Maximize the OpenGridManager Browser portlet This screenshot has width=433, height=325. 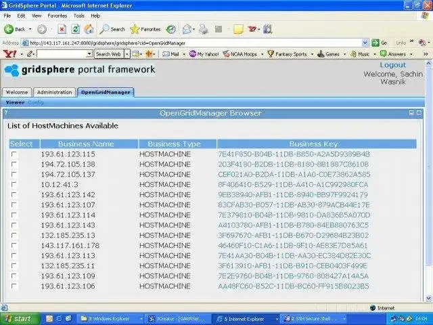click(x=419, y=113)
